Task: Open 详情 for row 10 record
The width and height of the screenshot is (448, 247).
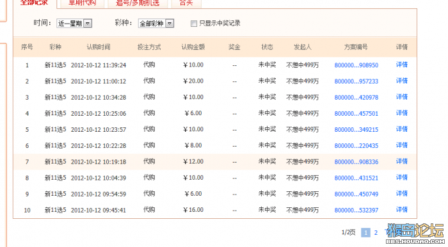Action: pos(402,210)
